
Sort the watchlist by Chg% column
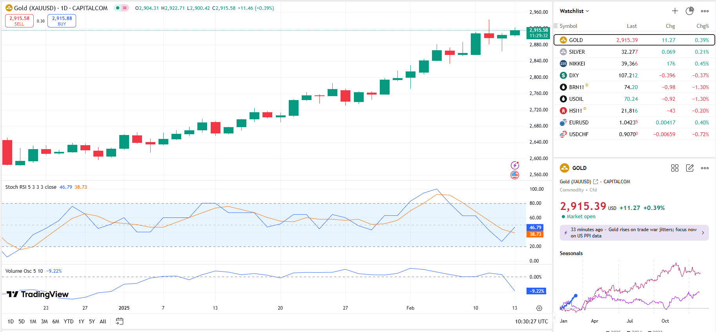702,26
